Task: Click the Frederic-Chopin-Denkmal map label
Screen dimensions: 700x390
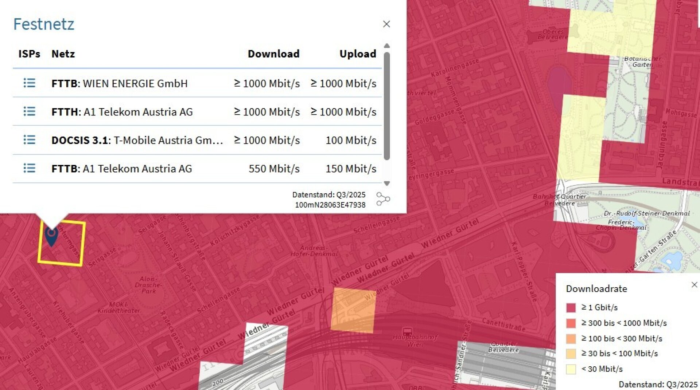Action: pos(621,225)
